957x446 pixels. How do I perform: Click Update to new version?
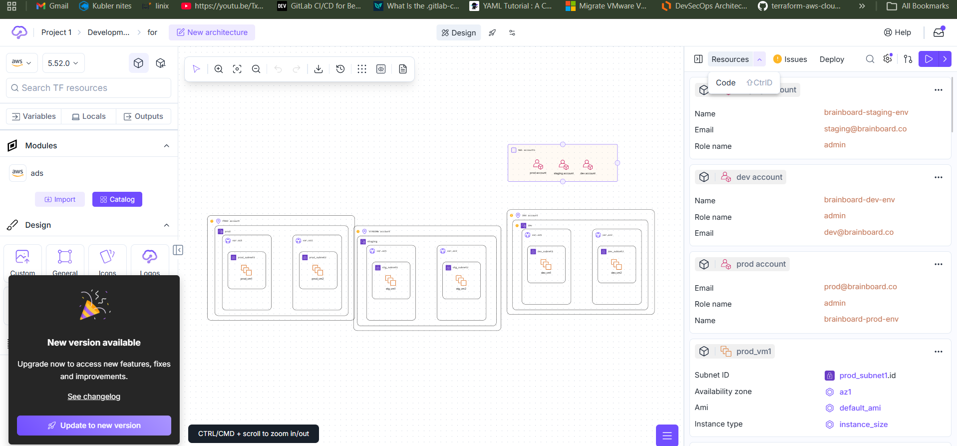tap(94, 426)
